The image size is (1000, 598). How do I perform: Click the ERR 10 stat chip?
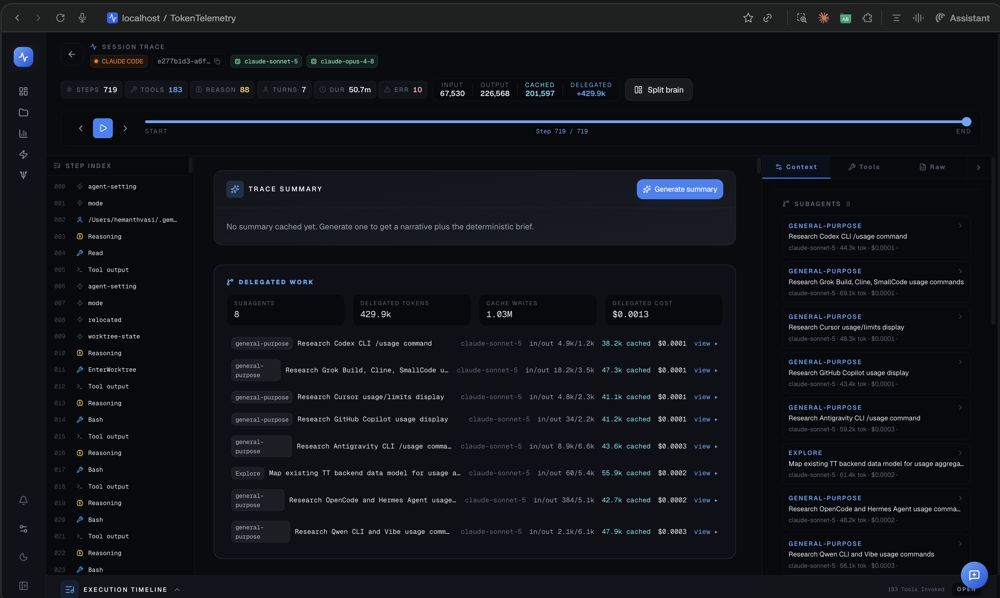point(403,89)
